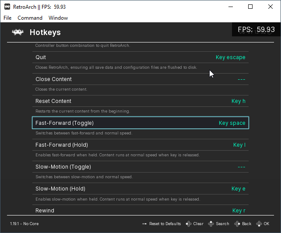
Task: Click the 'Key e' binding value
Action: tap(239, 189)
